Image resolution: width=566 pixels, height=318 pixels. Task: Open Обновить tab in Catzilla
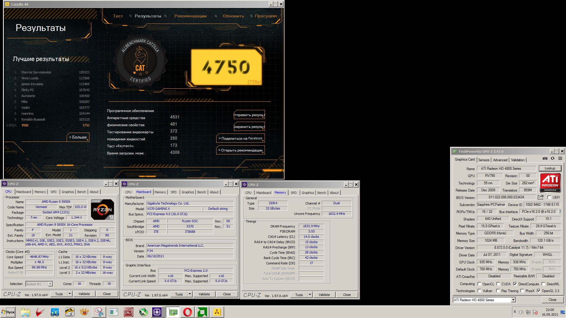pos(233,16)
